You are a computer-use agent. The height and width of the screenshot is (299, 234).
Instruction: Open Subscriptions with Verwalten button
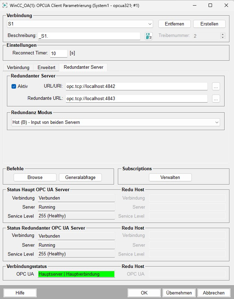[170, 177]
